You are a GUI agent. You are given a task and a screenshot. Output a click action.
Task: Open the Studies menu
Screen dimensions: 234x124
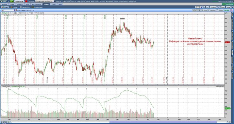(x=220, y=10)
